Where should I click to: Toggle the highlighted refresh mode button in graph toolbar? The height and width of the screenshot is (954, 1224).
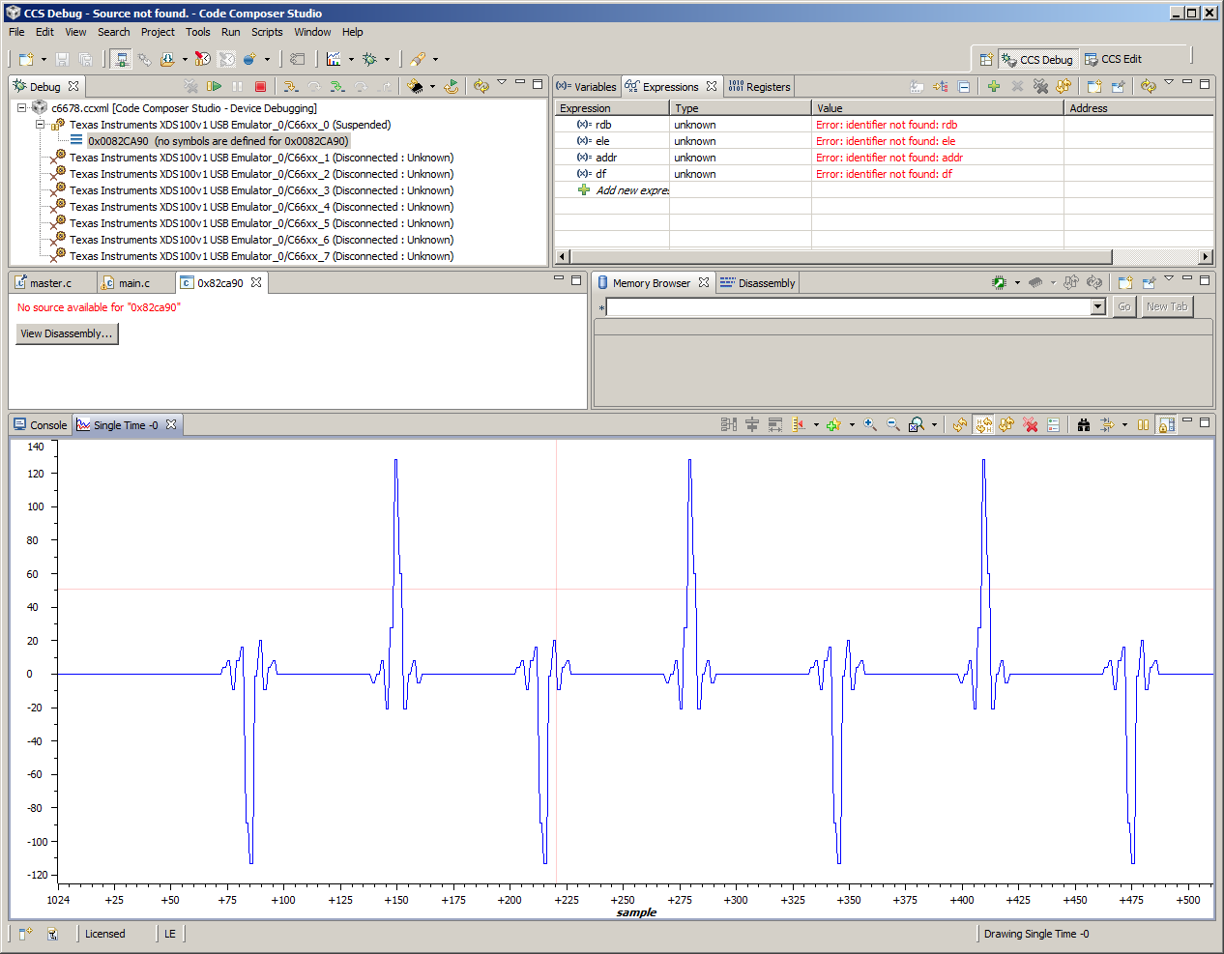pyautogui.click(x=983, y=425)
